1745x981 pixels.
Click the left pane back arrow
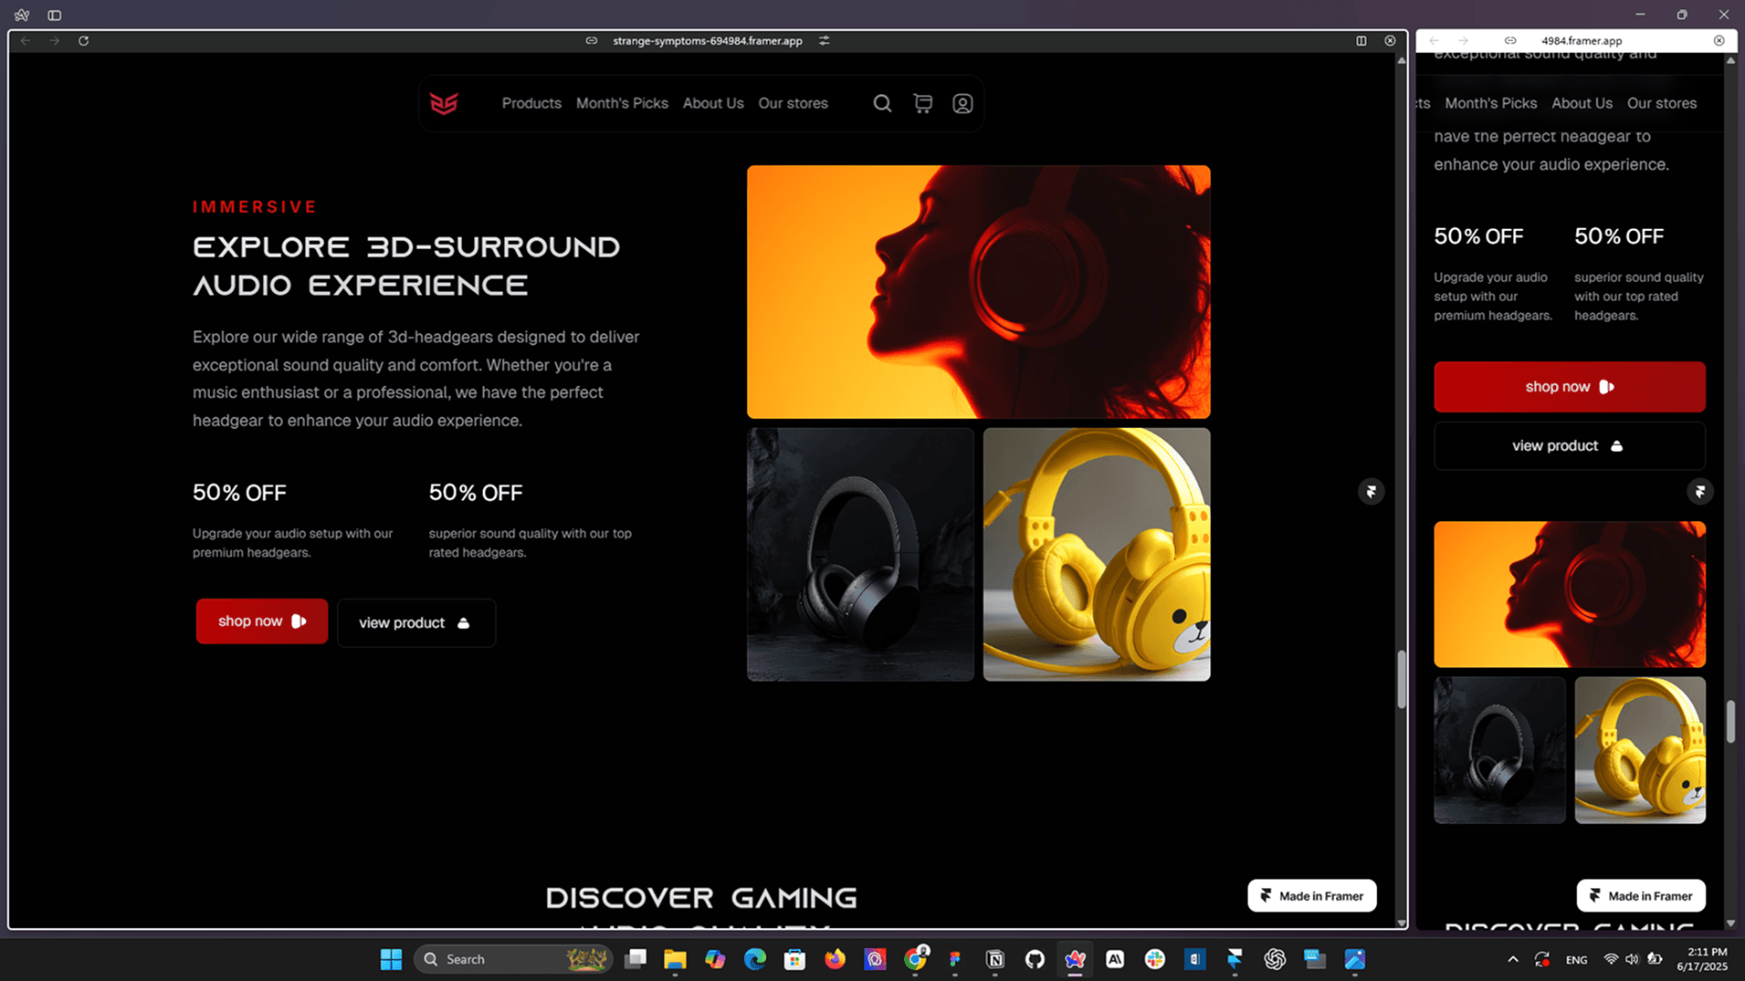click(26, 40)
